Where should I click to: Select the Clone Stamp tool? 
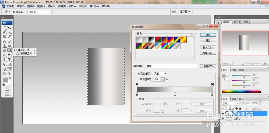click(5, 46)
